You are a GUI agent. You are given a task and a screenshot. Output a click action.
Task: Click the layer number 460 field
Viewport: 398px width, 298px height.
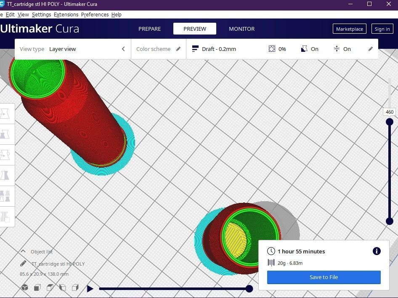click(x=389, y=112)
